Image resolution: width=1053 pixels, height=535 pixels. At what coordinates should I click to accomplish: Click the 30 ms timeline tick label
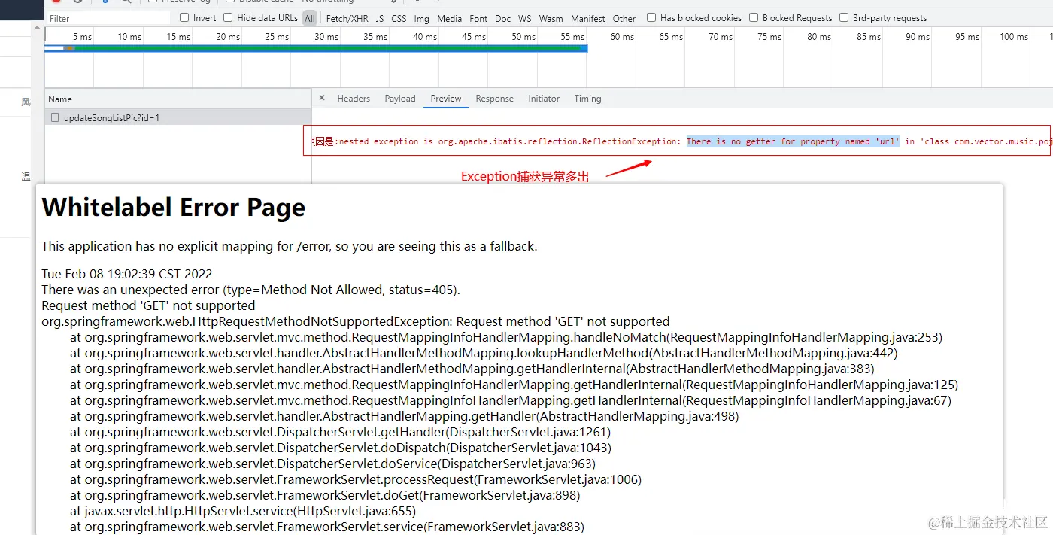coord(326,37)
